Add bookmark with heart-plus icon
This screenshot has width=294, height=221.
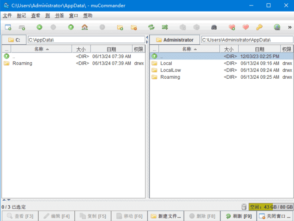click(x=232, y=27)
